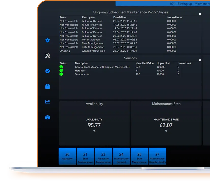
Task: Collapse the Maintenance Work Stages panel
Action: click(200, 14)
